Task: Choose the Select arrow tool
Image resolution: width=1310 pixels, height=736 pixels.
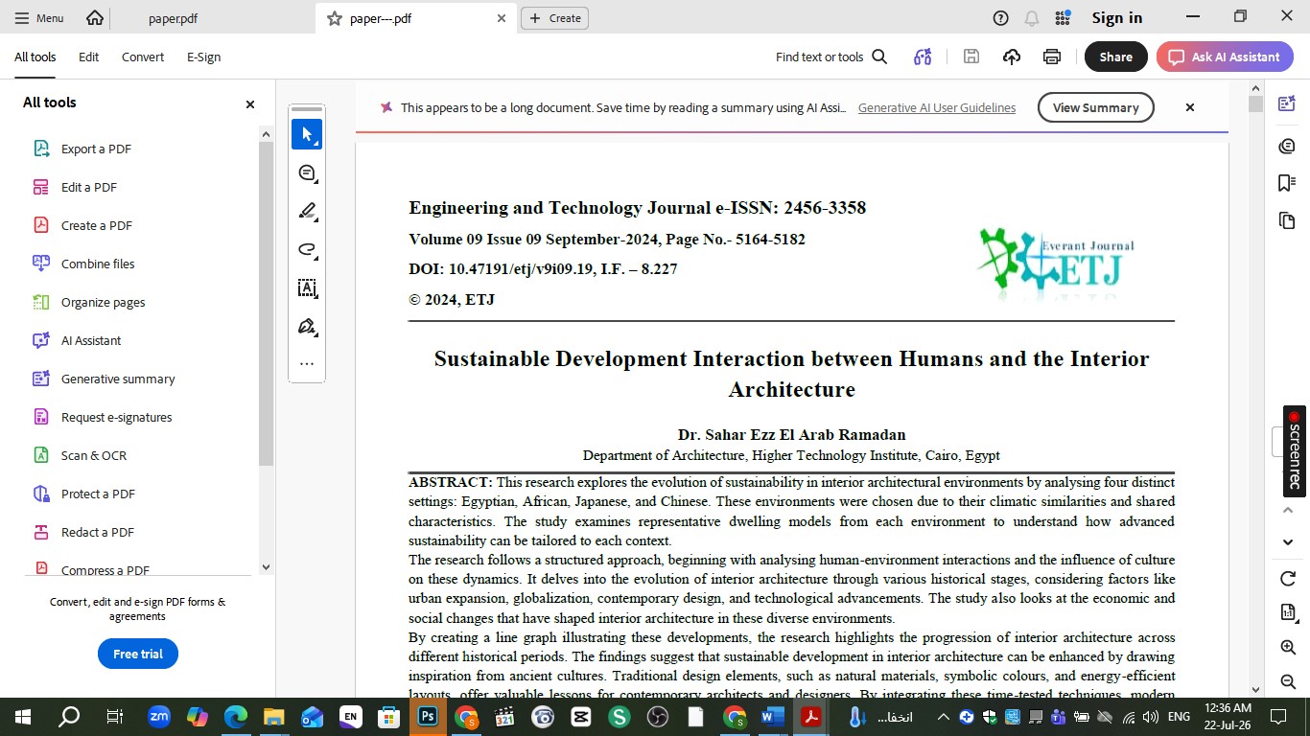Action: click(307, 134)
